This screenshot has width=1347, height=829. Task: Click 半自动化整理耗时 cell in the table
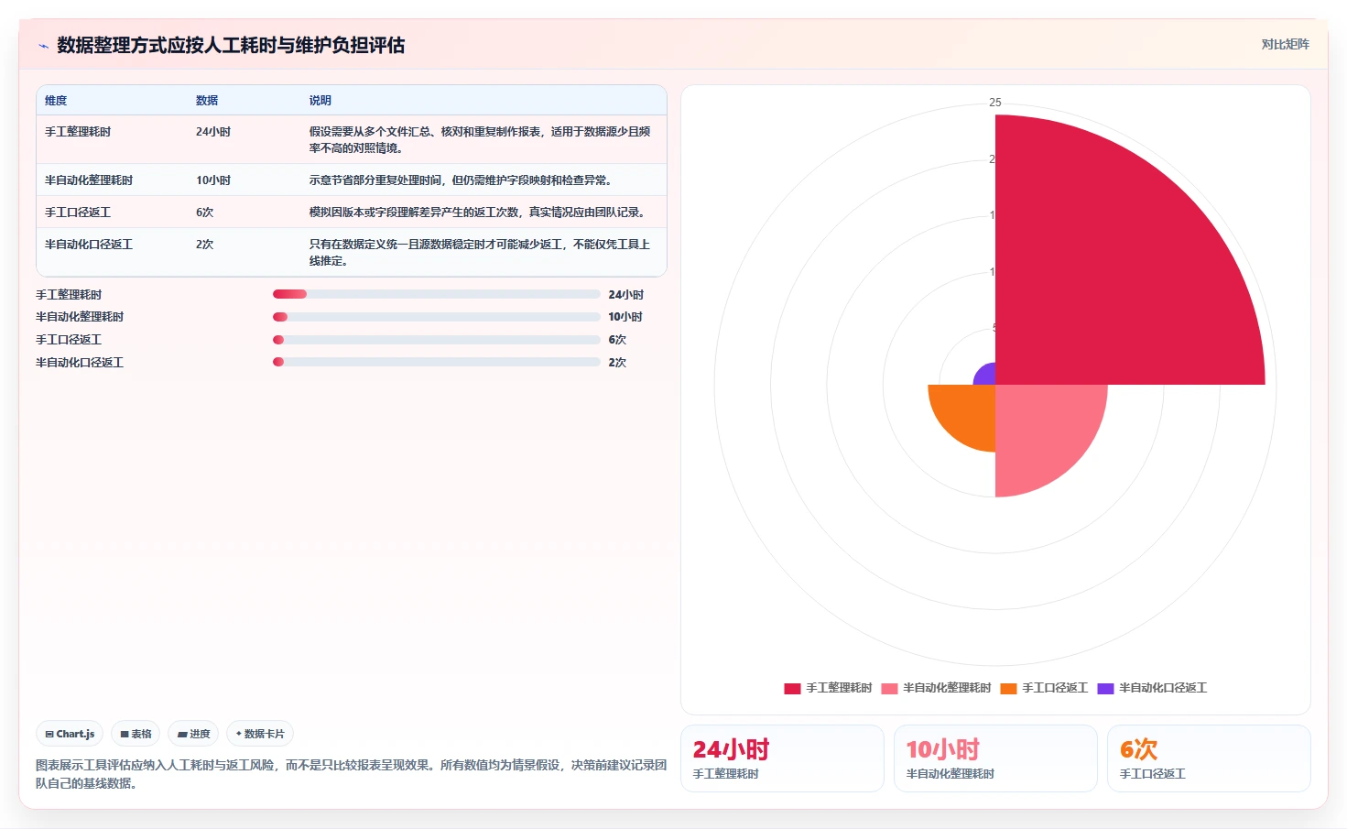click(x=89, y=180)
